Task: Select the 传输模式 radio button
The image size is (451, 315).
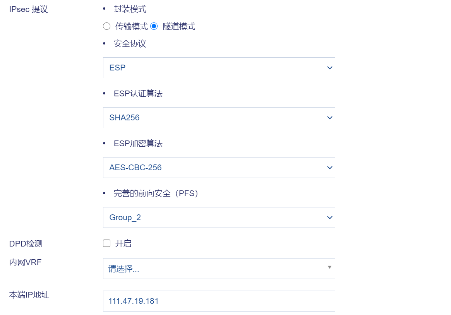Action: click(x=106, y=26)
